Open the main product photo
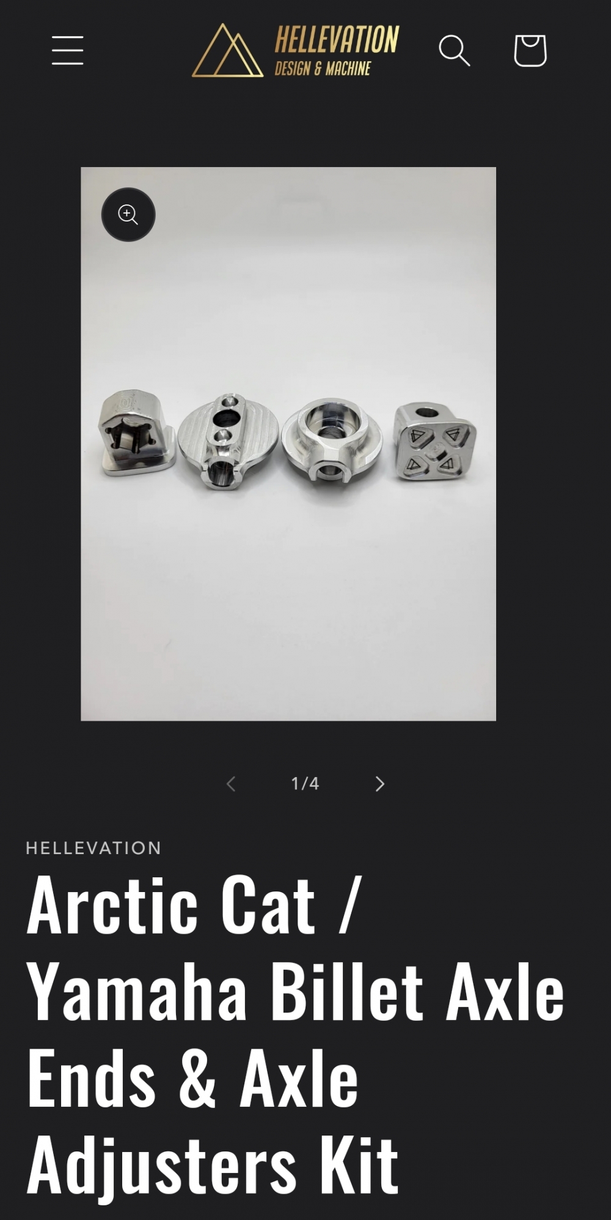 click(288, 444)
